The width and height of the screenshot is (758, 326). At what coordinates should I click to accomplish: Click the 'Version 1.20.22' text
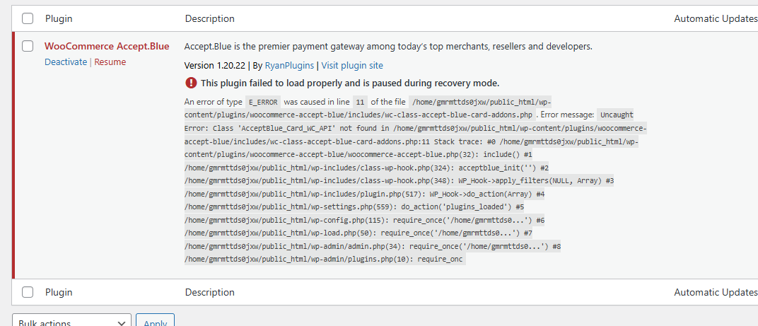tap(215, 65)
